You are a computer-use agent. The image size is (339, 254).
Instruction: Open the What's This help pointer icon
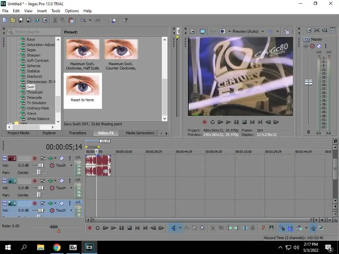pos(125,20)
